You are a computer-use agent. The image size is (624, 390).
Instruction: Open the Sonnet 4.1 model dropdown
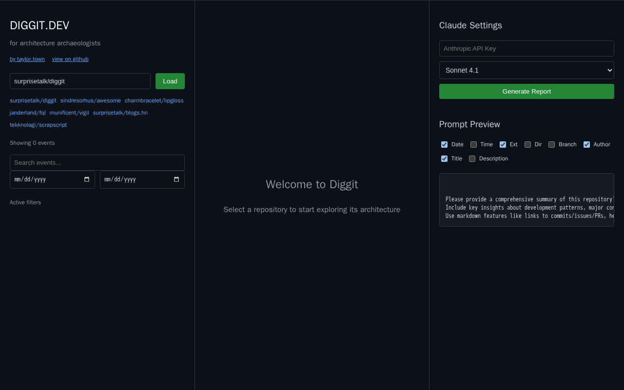click(x=526, y=70)
